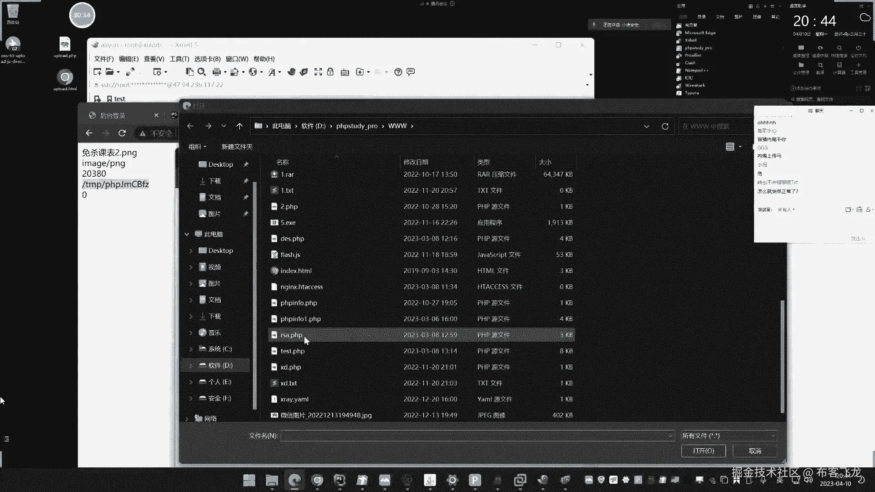Viewport: 875px width, 492px height.
Task: Click Xshell lock toolbar icon
Action: [330, 72]
